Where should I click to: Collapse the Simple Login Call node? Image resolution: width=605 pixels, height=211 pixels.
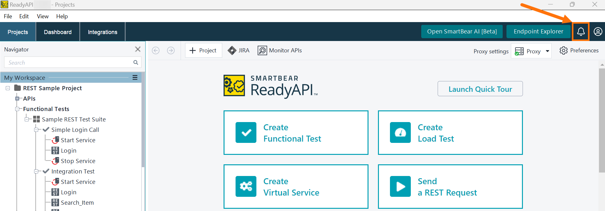(x=36, y=130)
